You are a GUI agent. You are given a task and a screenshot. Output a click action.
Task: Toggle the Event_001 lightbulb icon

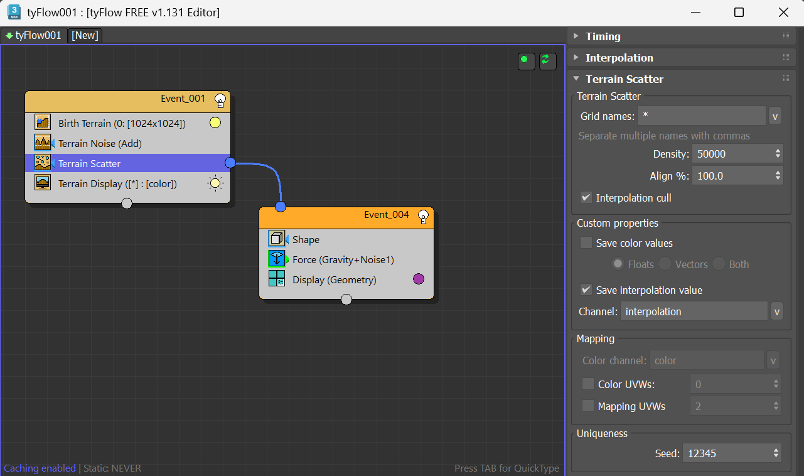pyautogui.click(x=220, y=99)
